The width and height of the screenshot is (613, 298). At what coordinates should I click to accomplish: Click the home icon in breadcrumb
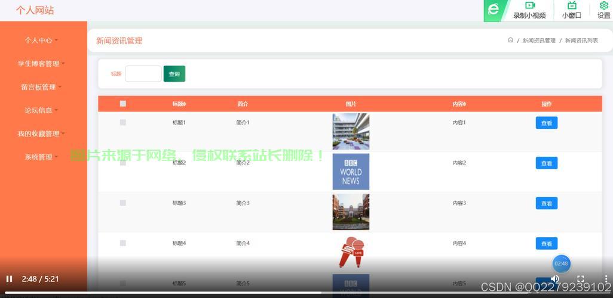[510, 40]
